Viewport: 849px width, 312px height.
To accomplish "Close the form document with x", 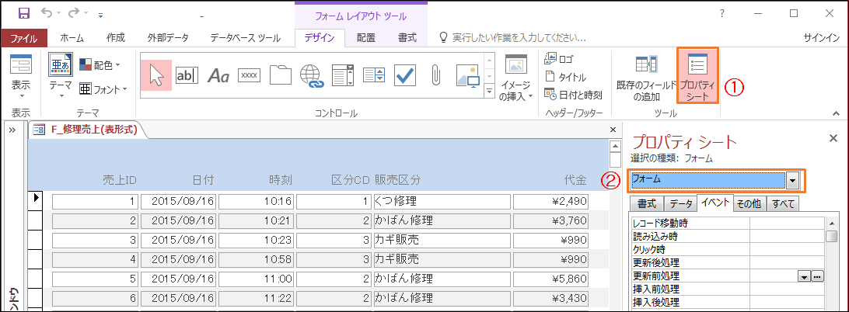I will click(613, 130).
